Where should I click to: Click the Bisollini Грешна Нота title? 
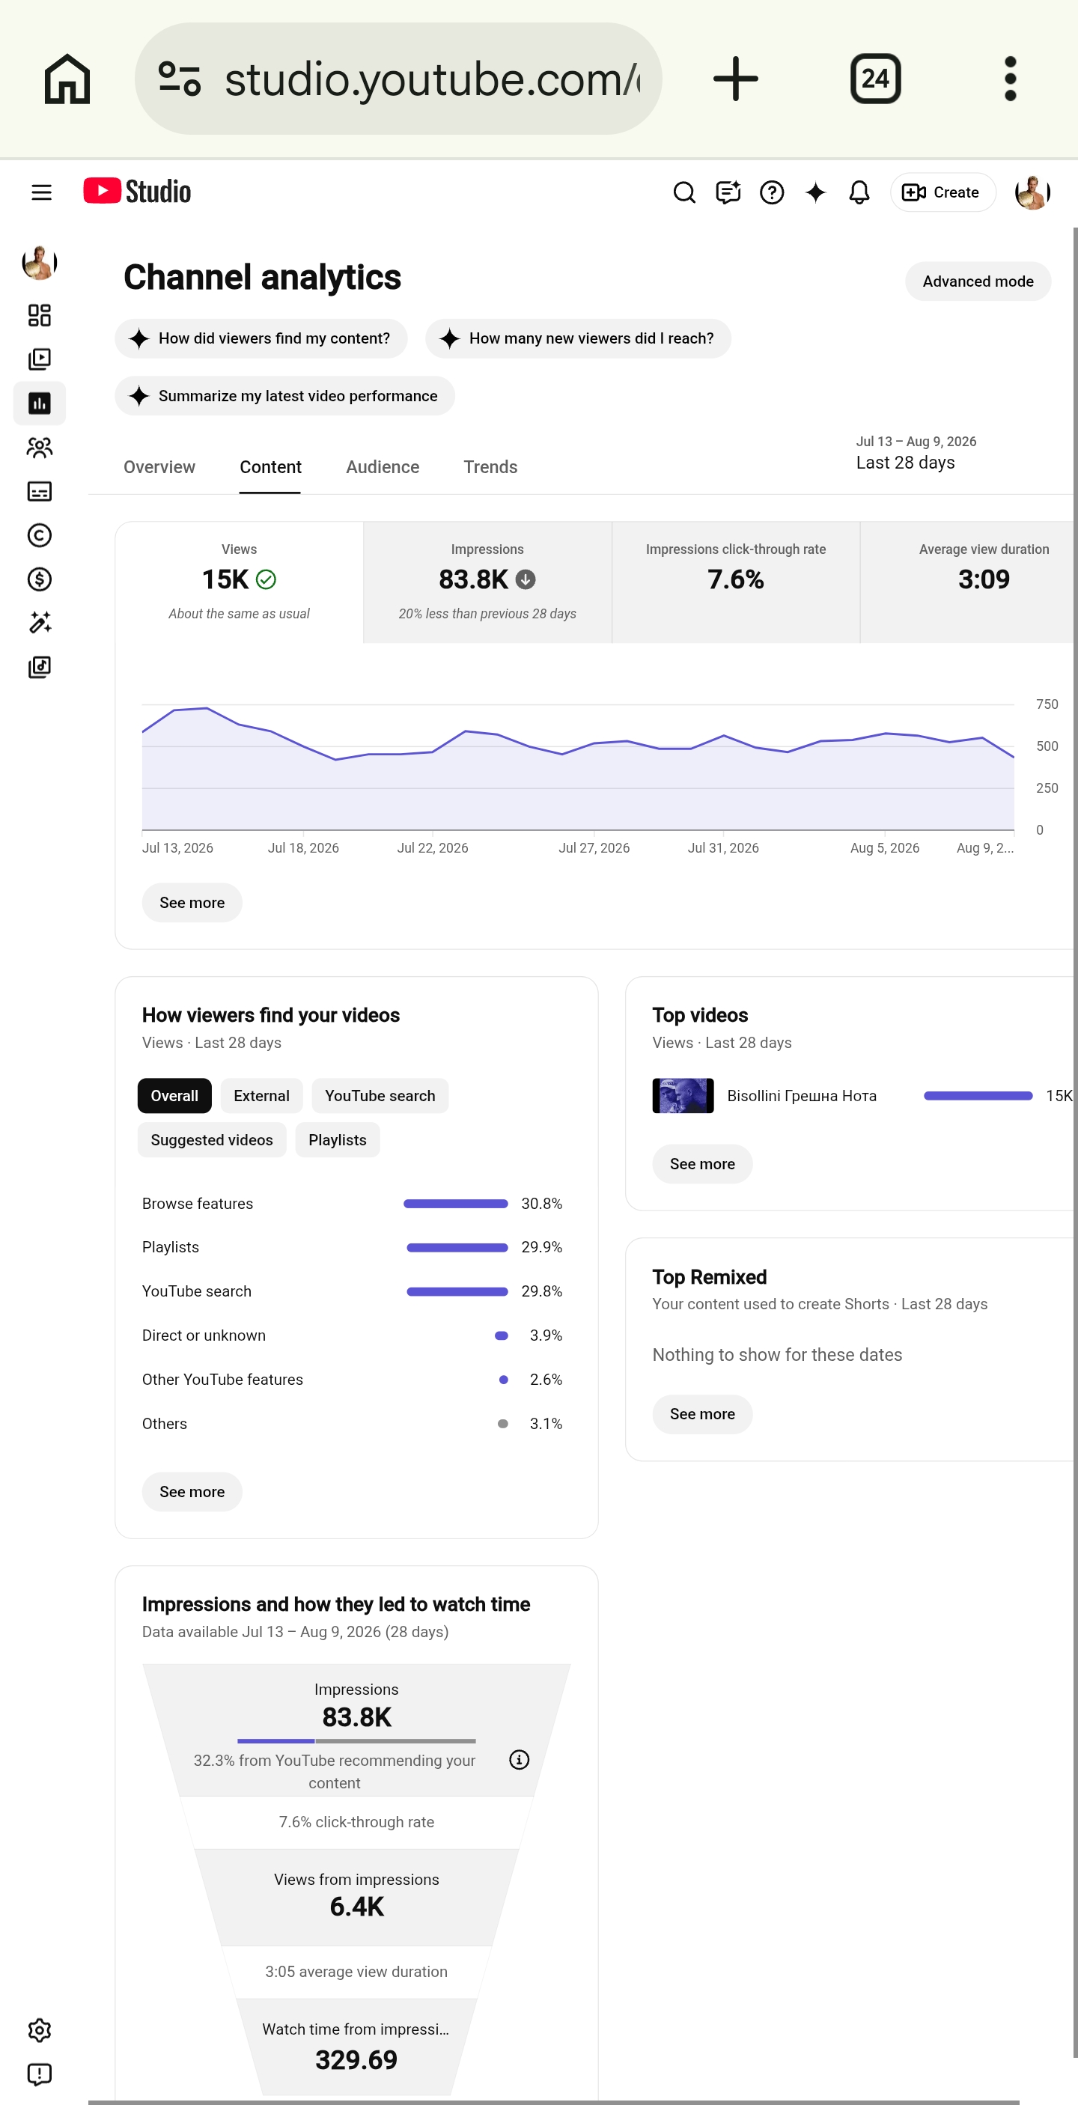pyautogui.click(x=802, y=1096)
